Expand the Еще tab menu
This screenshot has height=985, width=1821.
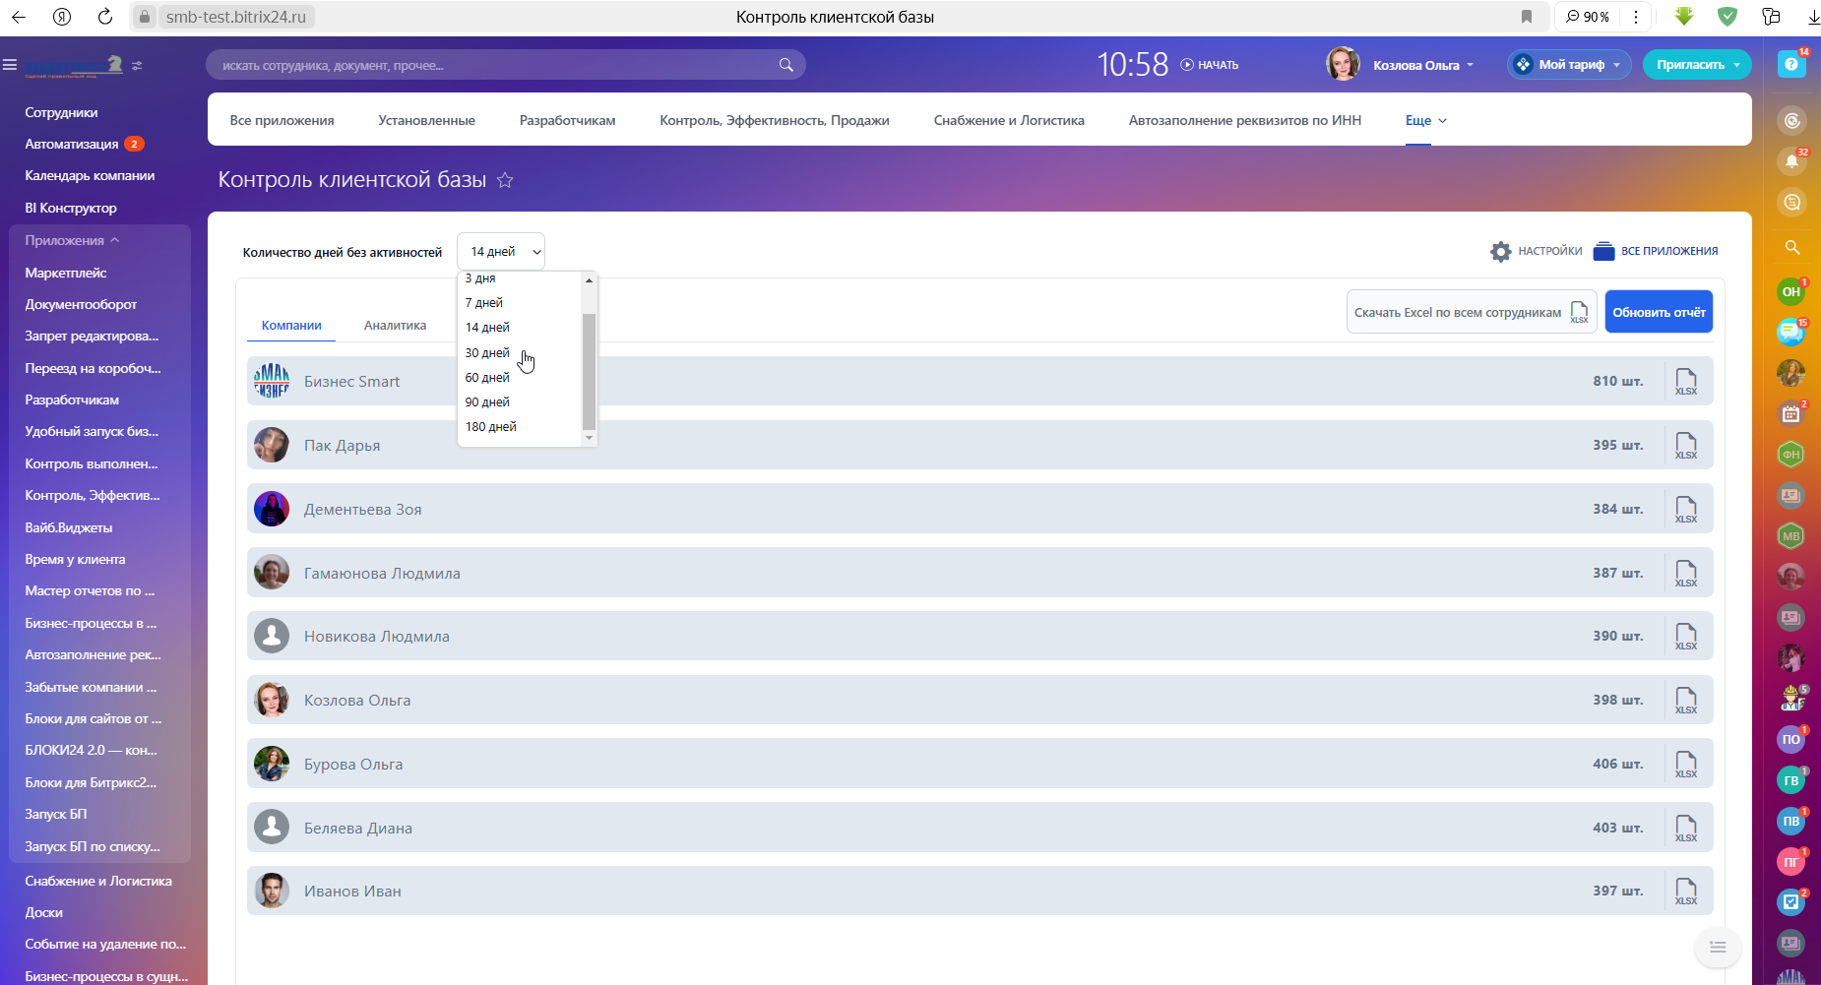(1426, 120)
